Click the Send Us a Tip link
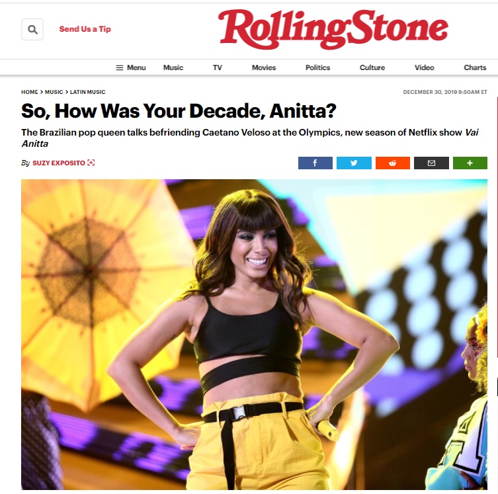The image size is (498, 494). 85,29
